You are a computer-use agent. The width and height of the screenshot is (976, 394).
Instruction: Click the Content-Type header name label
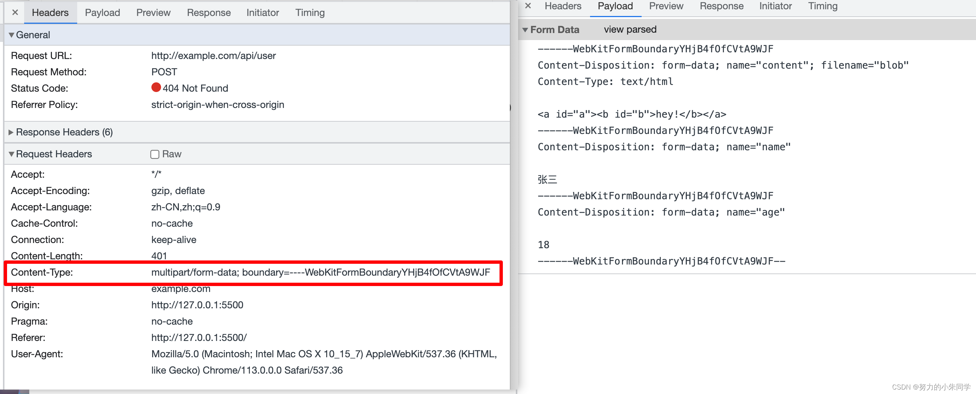point(42,272)
